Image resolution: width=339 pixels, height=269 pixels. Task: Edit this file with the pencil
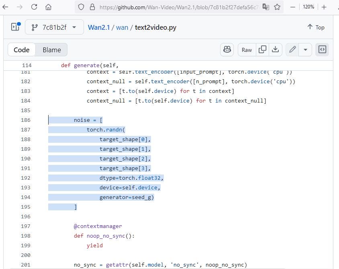[x=292, y=50]
